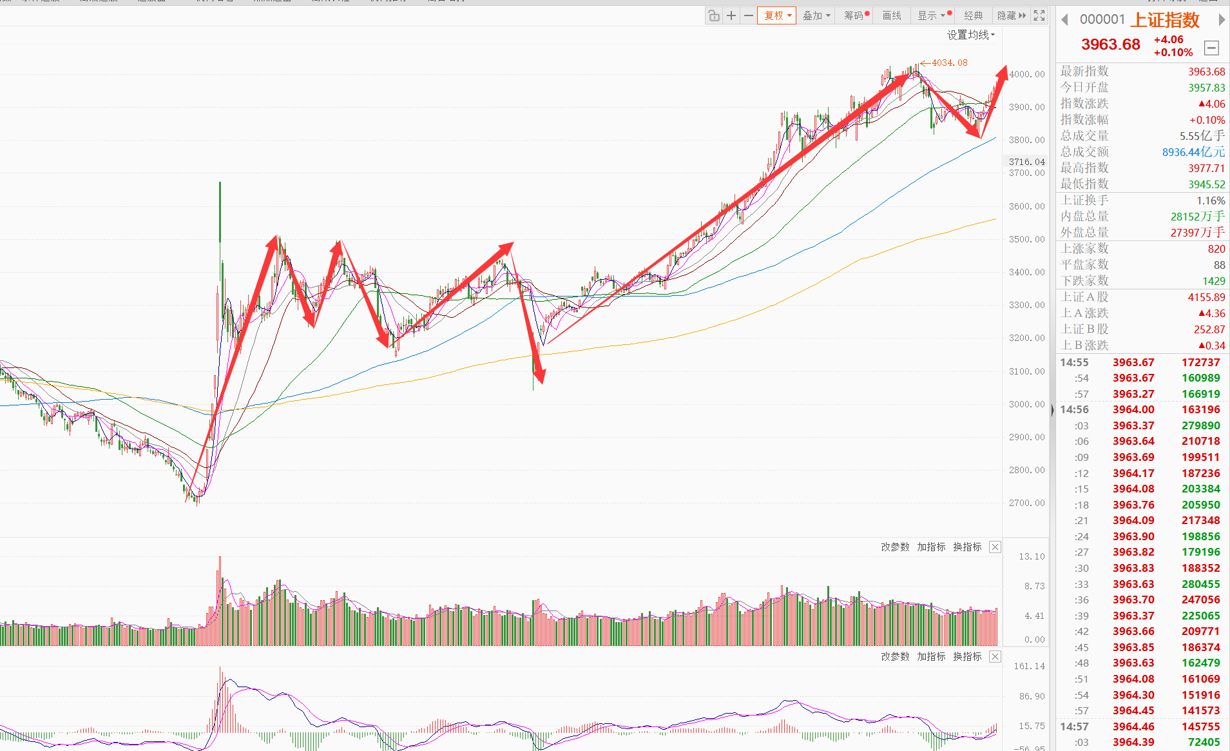Click 今日开盘 value 3957.83

(x=1206, y=88)
